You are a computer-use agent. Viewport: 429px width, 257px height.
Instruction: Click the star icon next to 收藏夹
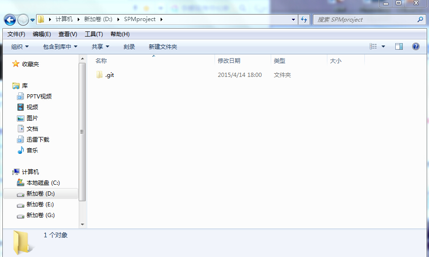coord(15,64)
